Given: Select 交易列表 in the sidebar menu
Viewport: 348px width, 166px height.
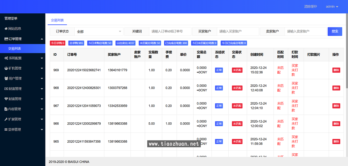Looking at the screenshot, I should click(15, 48).
